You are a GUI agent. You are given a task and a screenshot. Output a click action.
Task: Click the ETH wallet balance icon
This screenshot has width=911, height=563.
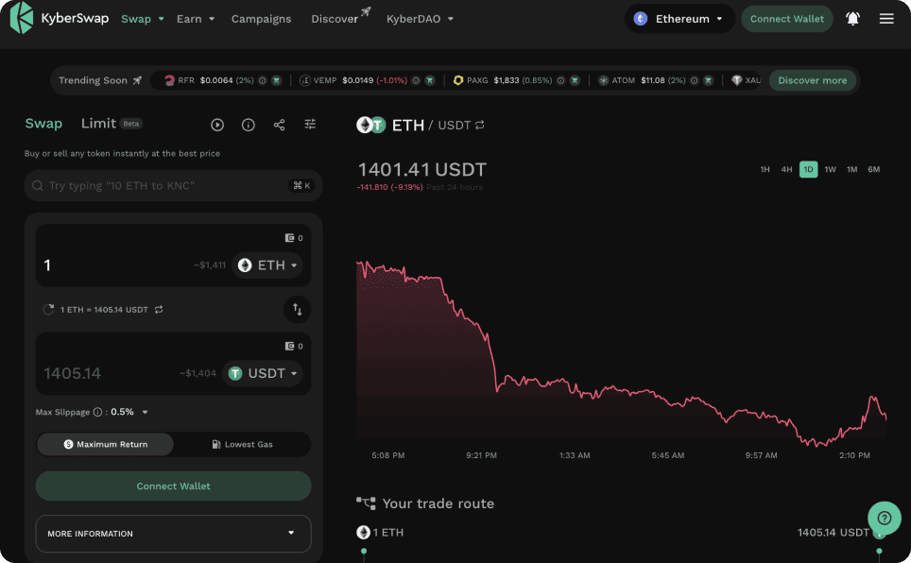289,238
